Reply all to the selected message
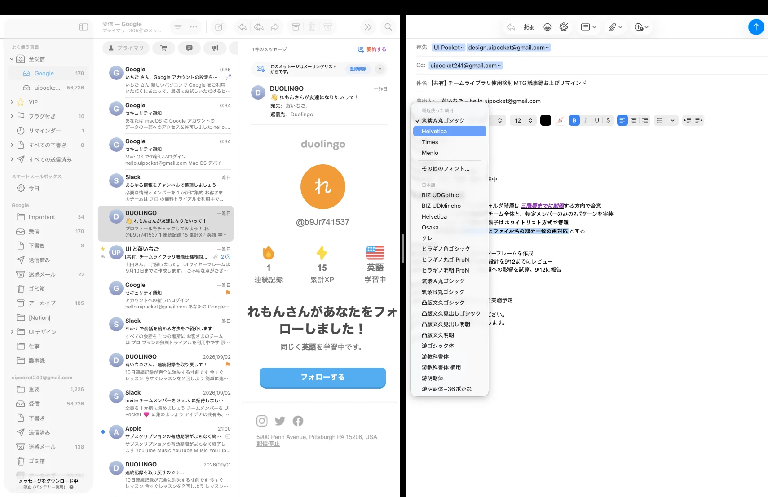This screenshot has width=768, height=497. pyautogui.click(x=259, y=27)
